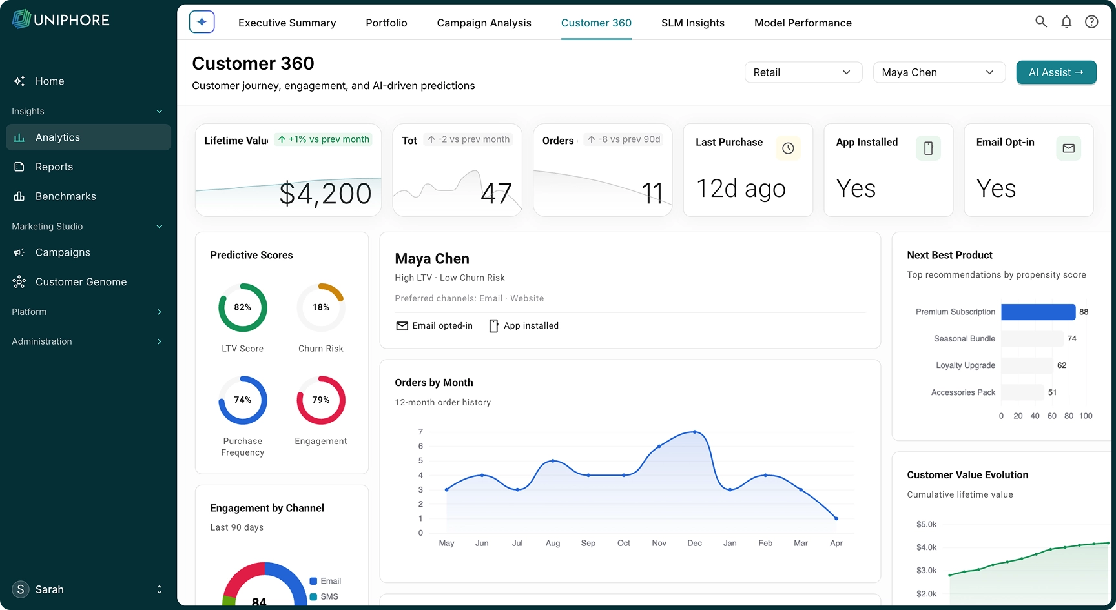Open Analytics in the sidebar

(88, 137)
